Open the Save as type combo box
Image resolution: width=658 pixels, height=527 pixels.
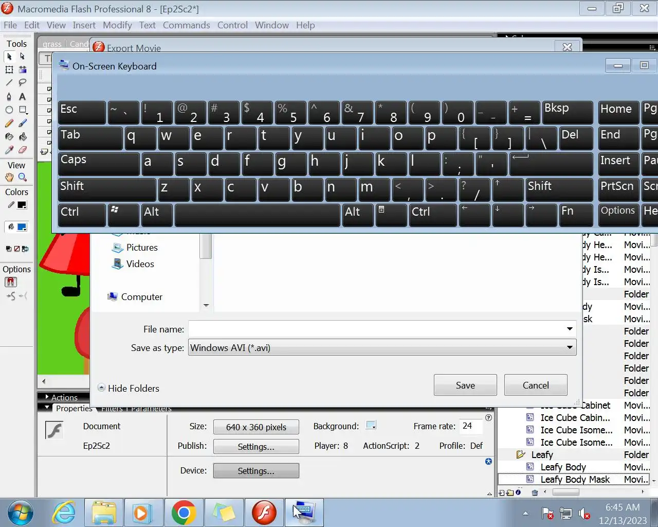pos(382,347)
